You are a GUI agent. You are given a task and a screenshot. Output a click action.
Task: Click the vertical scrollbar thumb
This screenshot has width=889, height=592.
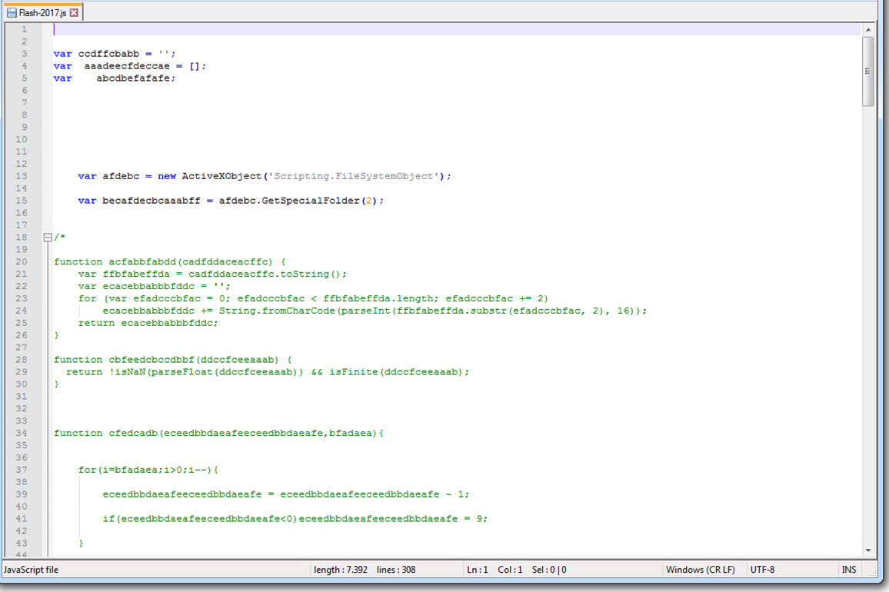[868, 71]
